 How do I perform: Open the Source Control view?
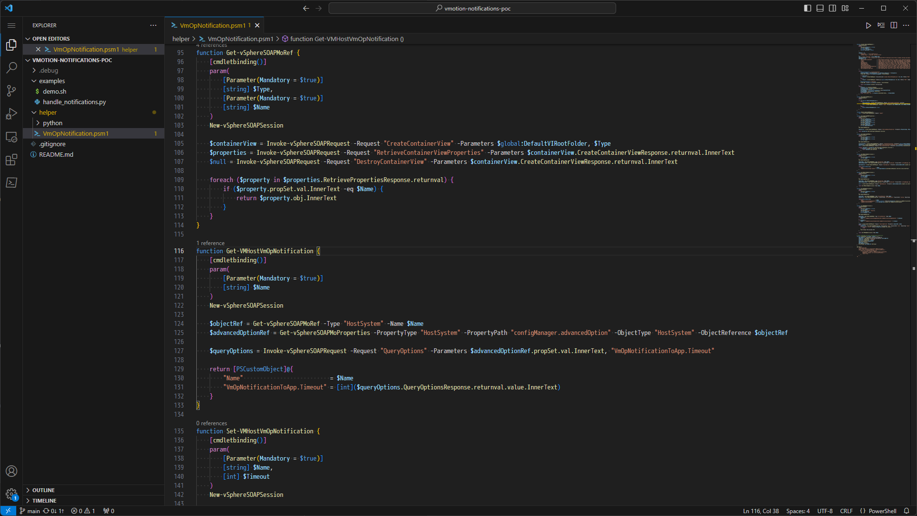(11, 91)
